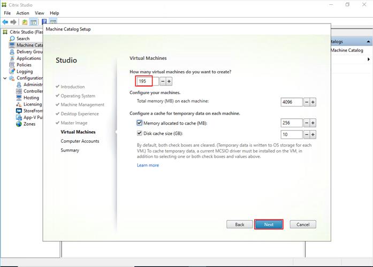
Task: Open the File menu
Action: coord(7,13)
